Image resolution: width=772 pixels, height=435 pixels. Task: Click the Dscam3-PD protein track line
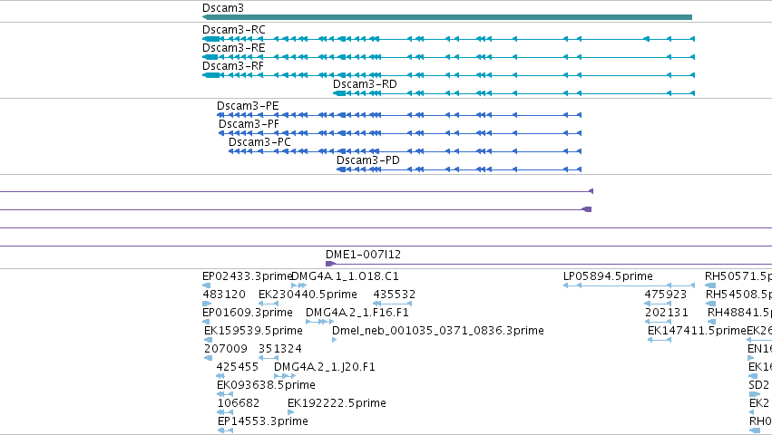459,169
